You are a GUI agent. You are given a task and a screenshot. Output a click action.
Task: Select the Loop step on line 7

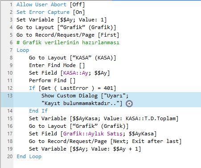pyautogui.click(x=23, y=50)
